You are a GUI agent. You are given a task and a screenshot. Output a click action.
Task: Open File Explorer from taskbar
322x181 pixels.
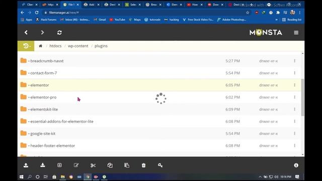(x=62, y=176)
